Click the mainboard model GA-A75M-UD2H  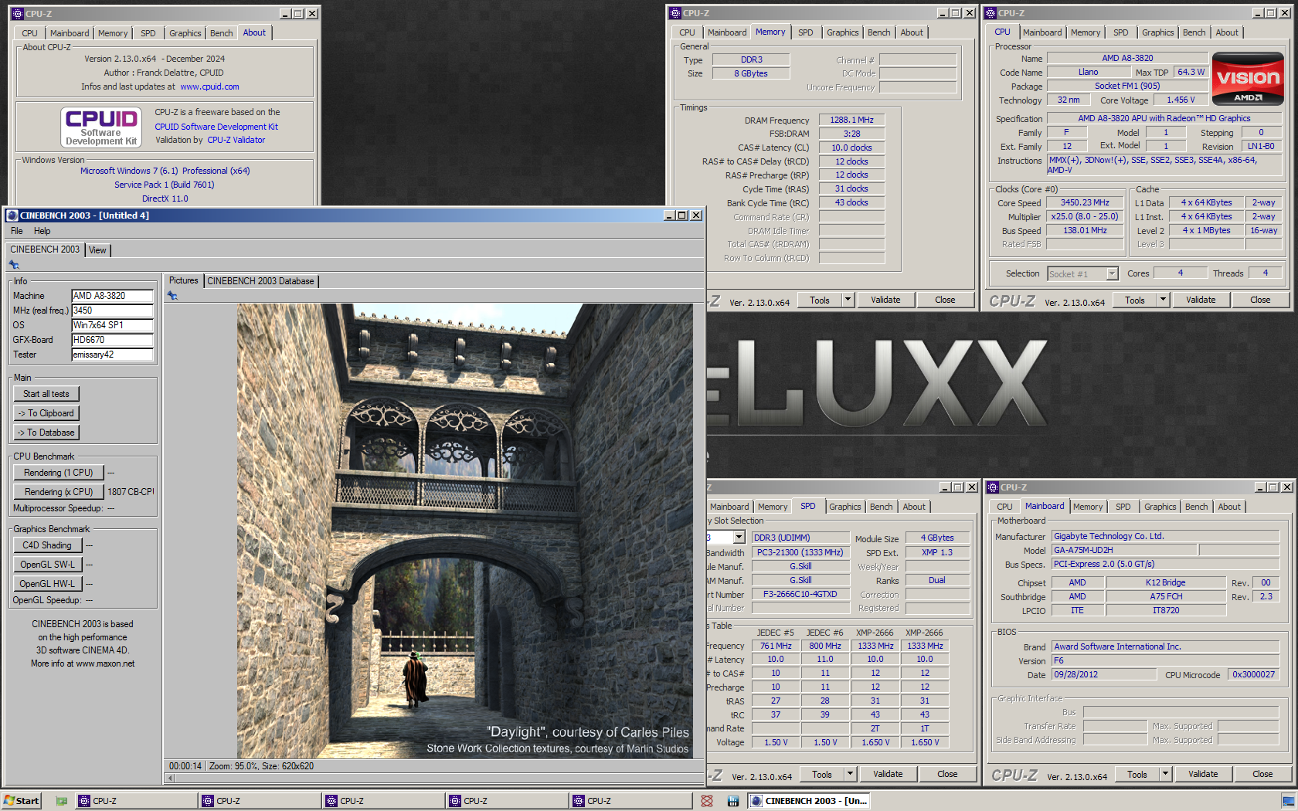[1125, 550]
